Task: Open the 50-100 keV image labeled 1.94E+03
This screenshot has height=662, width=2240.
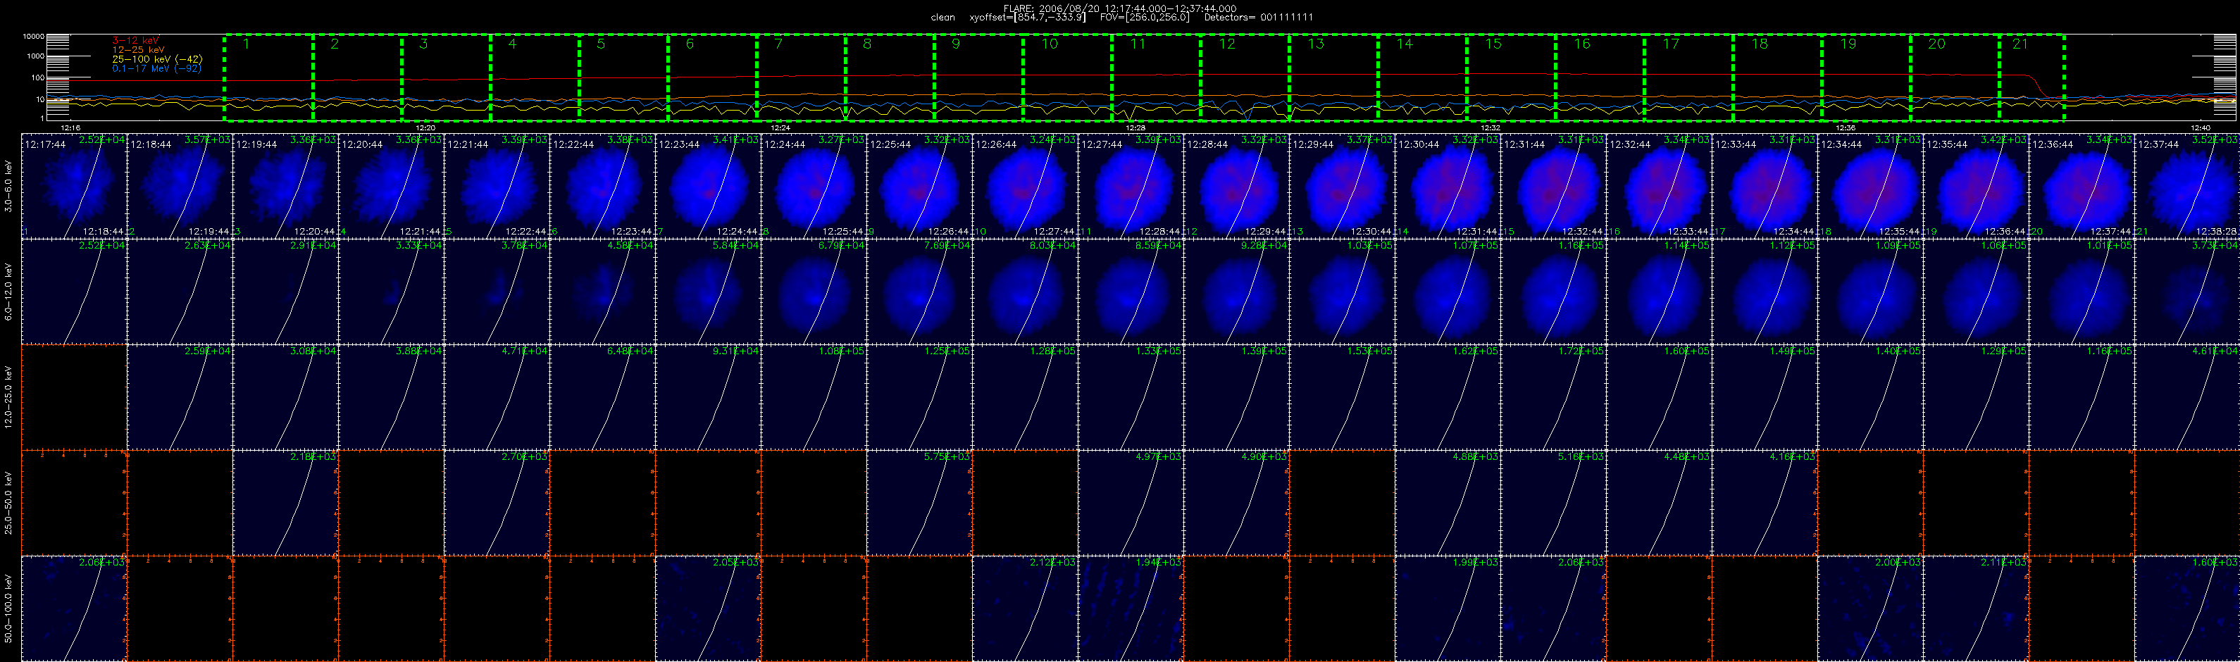Action: coord(1131,609)
